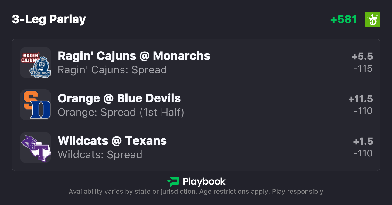This screenshot has height=205, width=392.
Task: Select the +11.5 spread value
Action: [x=360, y=99]
